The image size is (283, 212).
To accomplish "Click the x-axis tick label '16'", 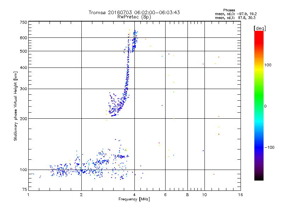I will 241,195.
